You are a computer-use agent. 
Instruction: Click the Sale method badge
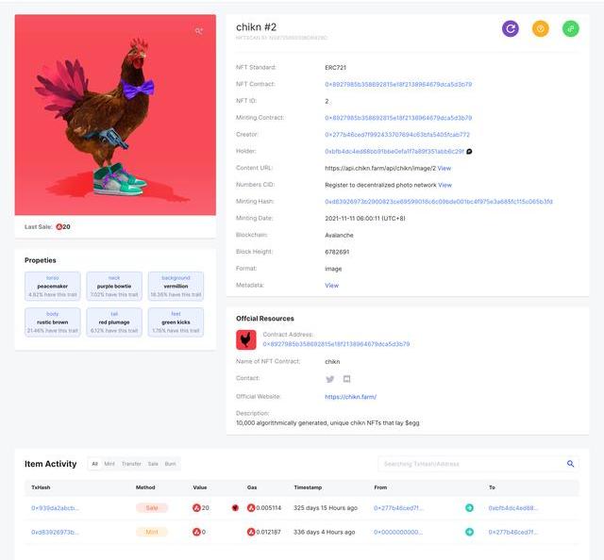point(152,508)
